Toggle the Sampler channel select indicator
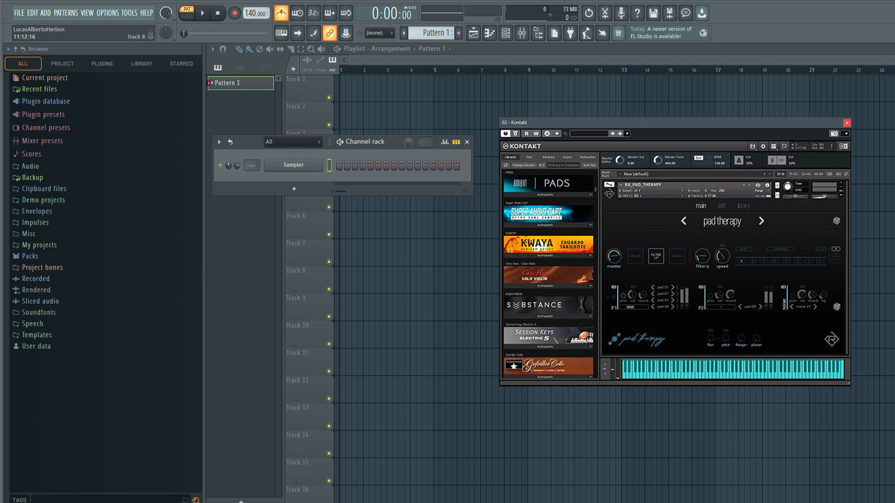The width and height of the screenshot is (895, 503). point(330,165)
